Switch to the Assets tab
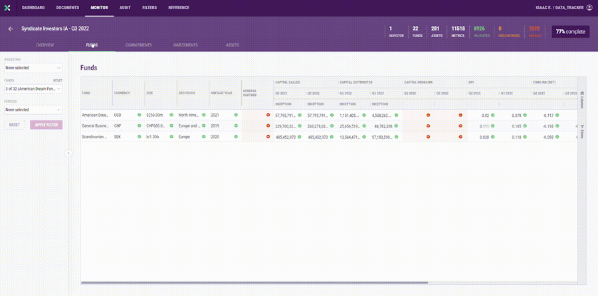Screen dimensions: 598x296 [x=233, y=45]
